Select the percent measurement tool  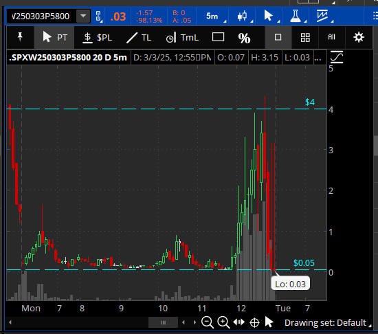244,38
